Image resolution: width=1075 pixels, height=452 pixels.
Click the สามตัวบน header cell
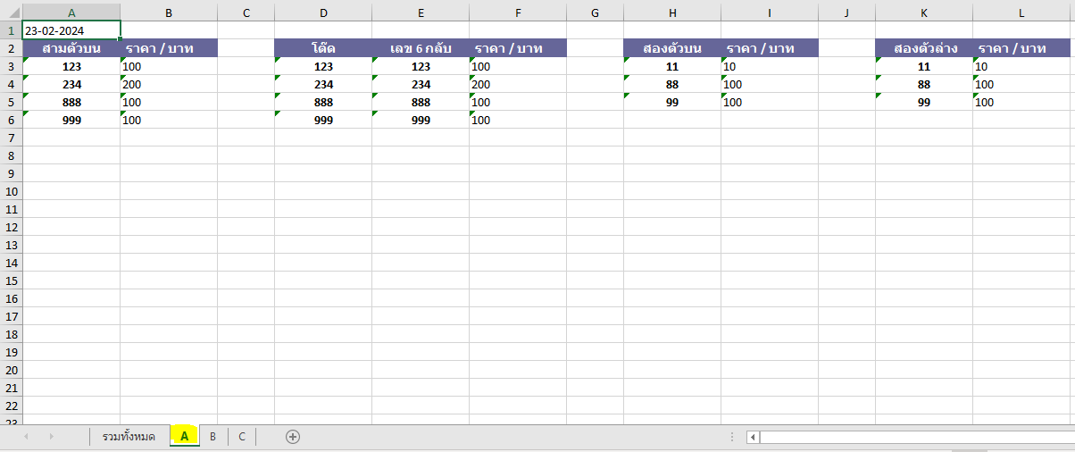pyautogui.click(x=71, y=48)
